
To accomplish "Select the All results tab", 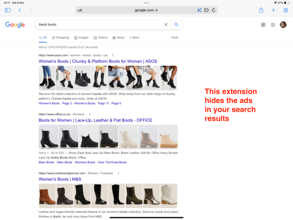I will 43,38.
